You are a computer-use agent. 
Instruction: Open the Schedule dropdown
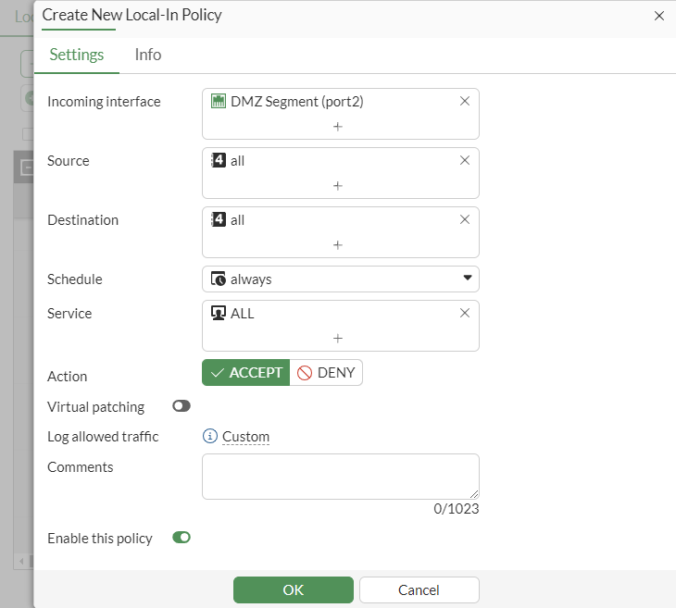[x=340, y=279]
